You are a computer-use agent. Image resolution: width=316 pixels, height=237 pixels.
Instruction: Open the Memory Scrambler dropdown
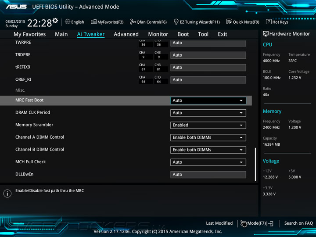(x=208, y=125)
